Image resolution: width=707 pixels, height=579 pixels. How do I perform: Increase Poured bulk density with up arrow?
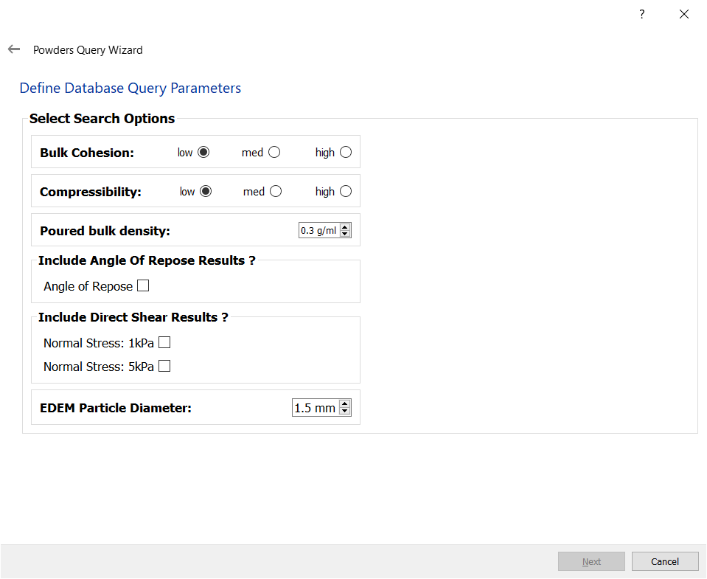[x=345, y=227]
